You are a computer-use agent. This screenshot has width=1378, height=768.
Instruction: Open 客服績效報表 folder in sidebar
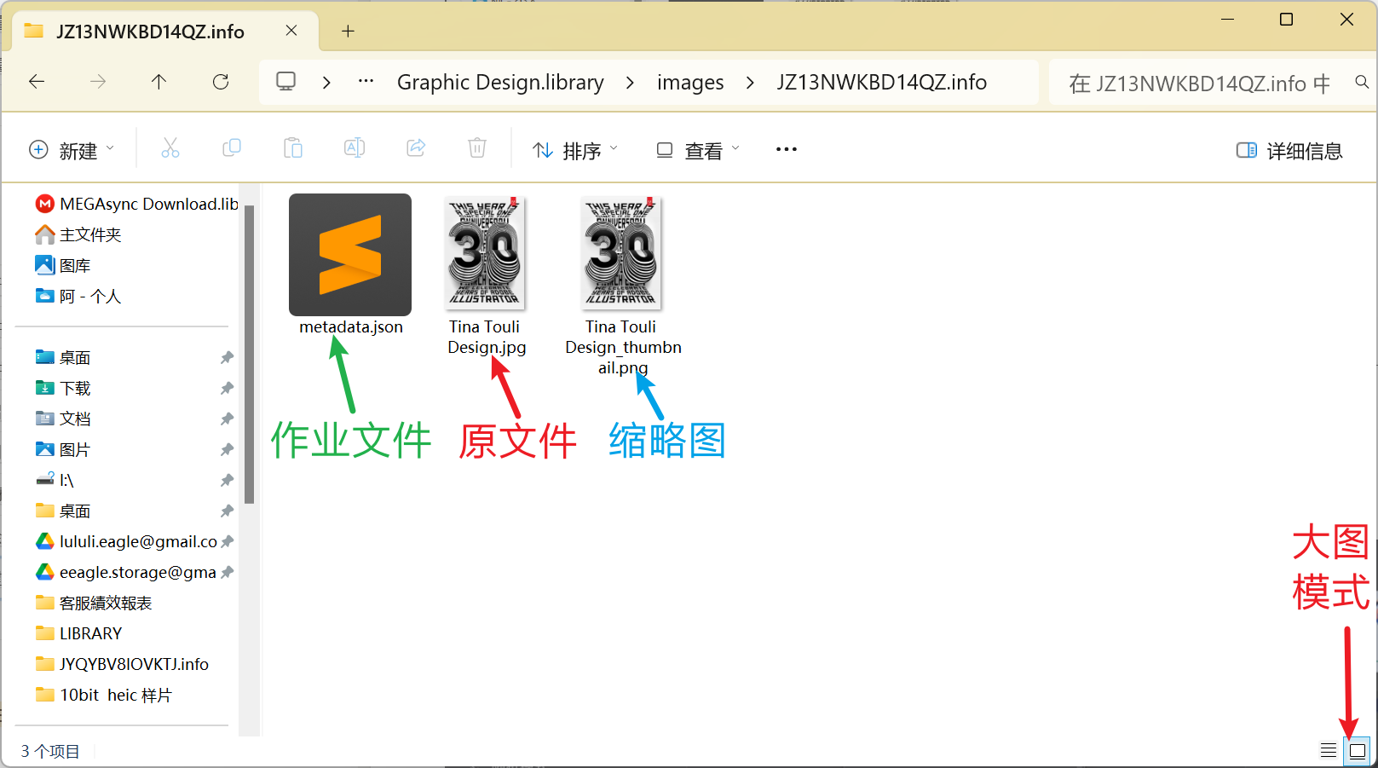[94, 603]
